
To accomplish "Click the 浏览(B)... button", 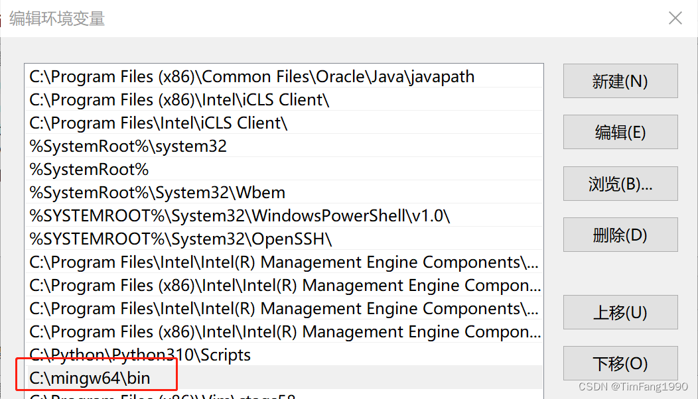I will [x=620, y=184].
